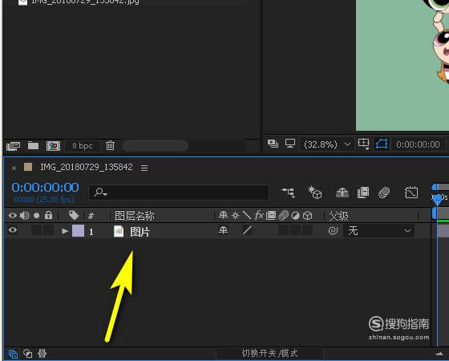Toggle hide shy layers icon
Image resolution: width=449 pixels, height=361 pixels.
(342, 193)
